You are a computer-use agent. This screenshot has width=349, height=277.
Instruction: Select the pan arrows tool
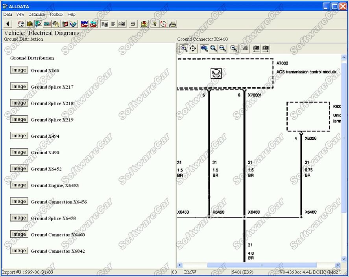tap(193, 48)
